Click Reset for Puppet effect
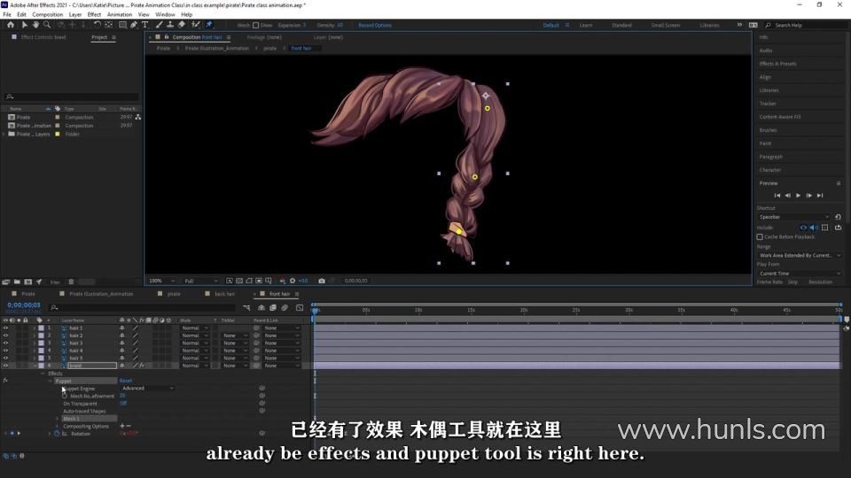This screenshot has height=478, width=851. pos(125,381)
